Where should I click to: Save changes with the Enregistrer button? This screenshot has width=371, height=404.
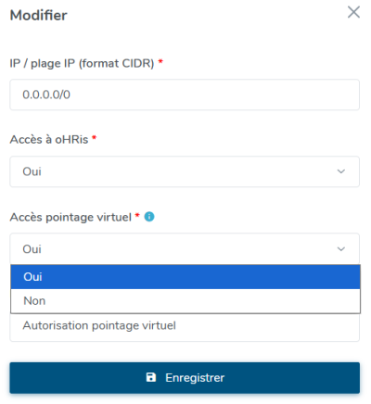(185, 378)
